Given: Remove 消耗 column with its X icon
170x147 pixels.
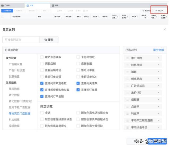Looking at the screenshot, I should tap(159, 72).
